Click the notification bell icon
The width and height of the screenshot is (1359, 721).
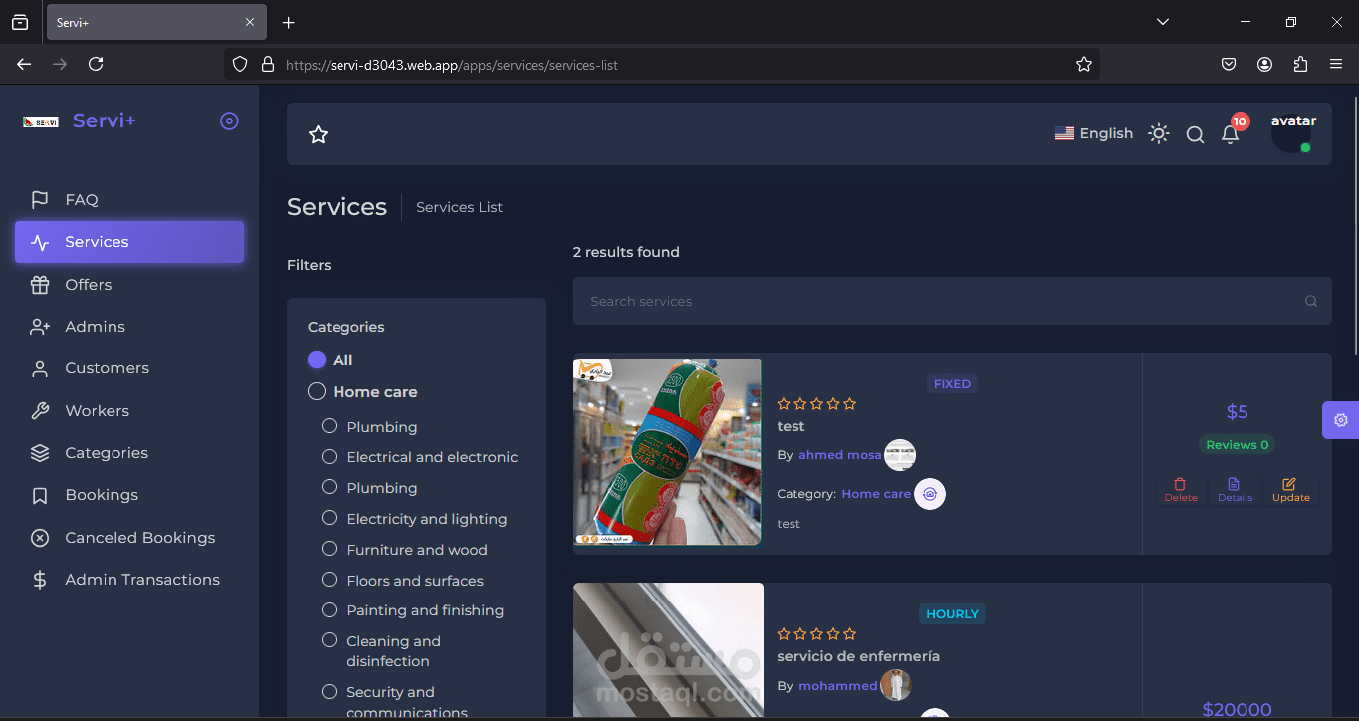1231,134
